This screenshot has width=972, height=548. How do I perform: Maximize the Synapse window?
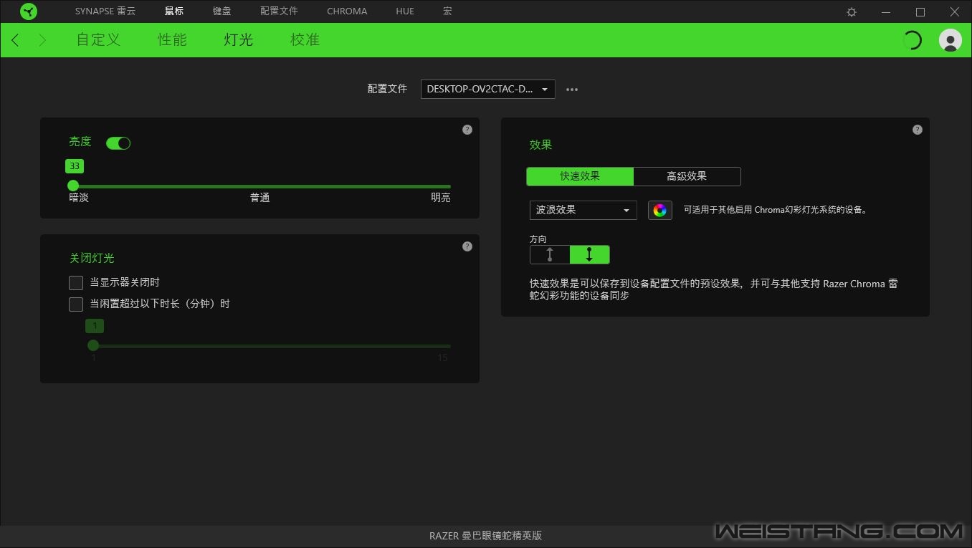(920, 12)
